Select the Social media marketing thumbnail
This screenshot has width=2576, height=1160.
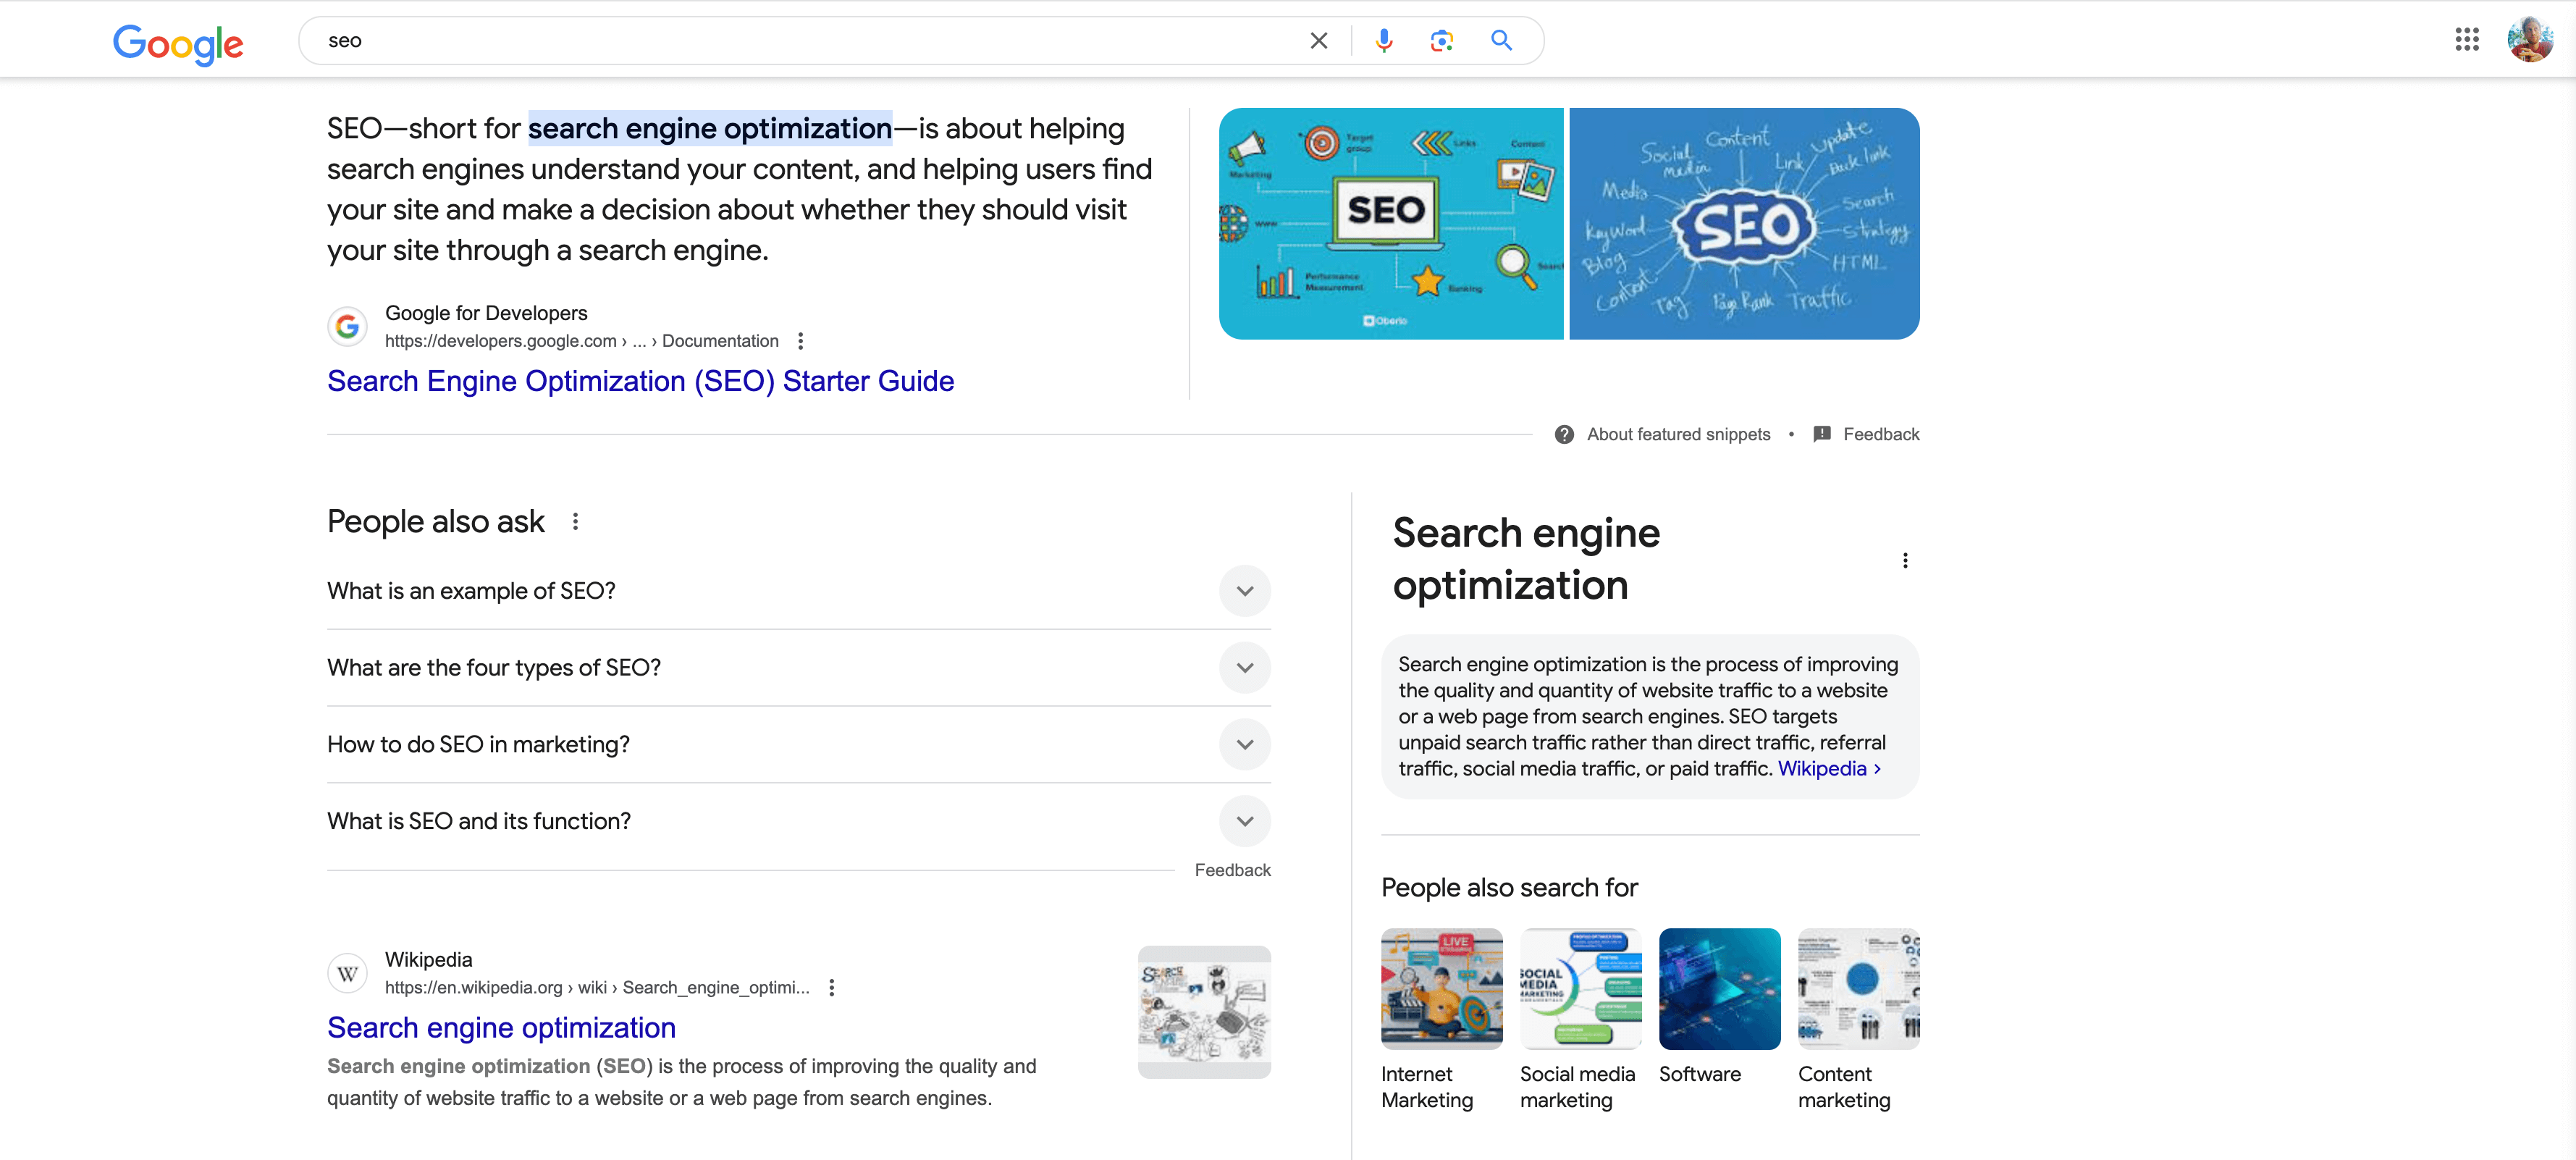tap(1580, 988)
